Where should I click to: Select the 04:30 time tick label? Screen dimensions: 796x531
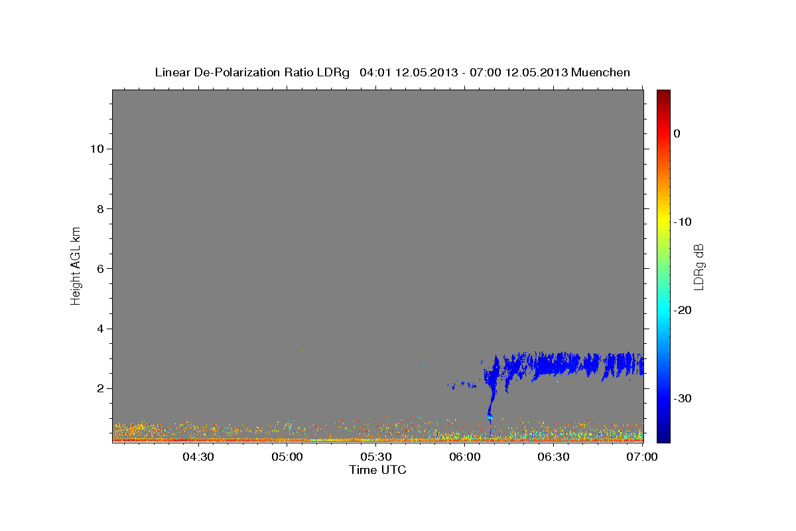[x=198, y=457]
